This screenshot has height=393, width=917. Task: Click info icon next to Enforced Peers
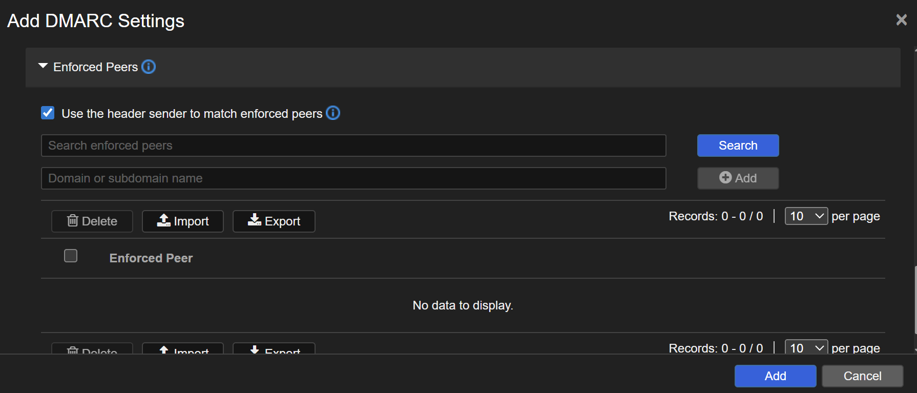(x=149, y=67)
